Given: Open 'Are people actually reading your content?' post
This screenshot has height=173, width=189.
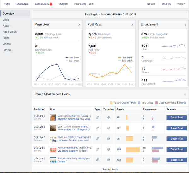Looking at the screenshot, I should 74,160.
